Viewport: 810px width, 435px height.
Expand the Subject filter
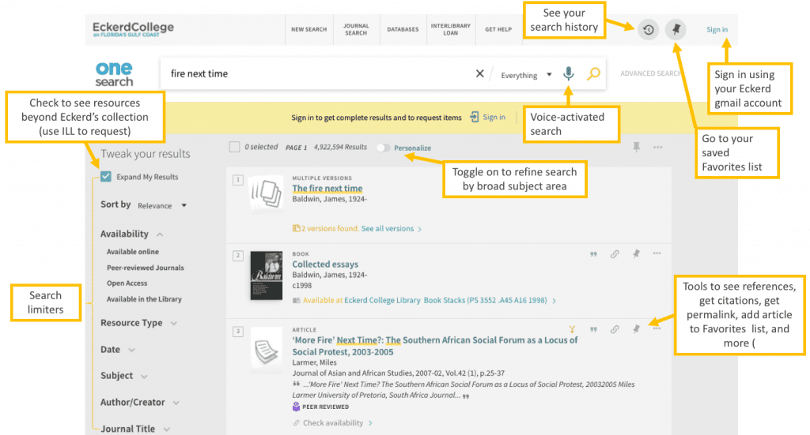(124, 376)
